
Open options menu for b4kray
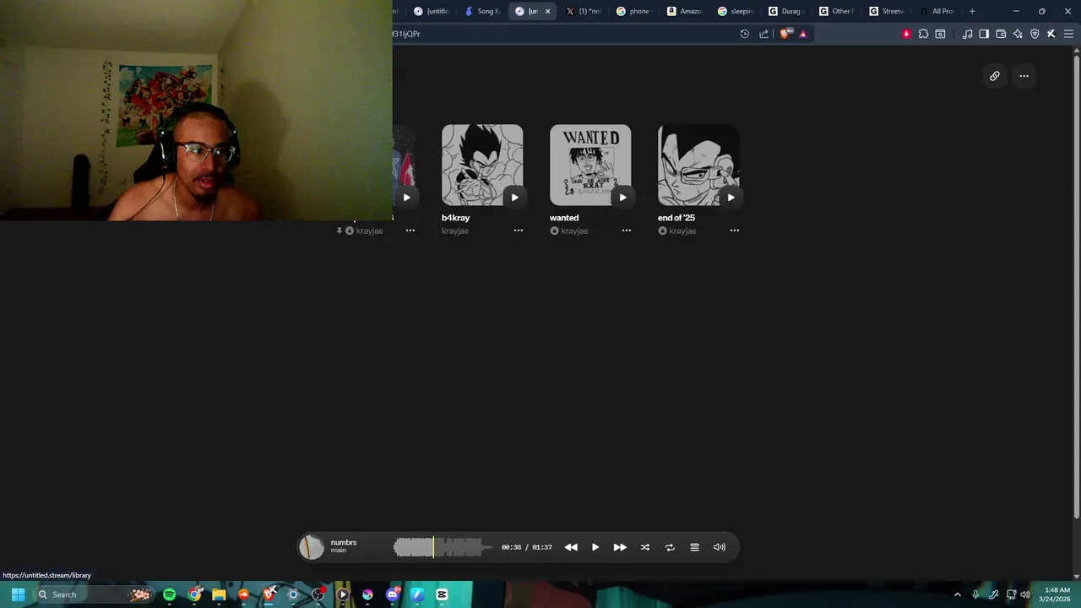519,231
